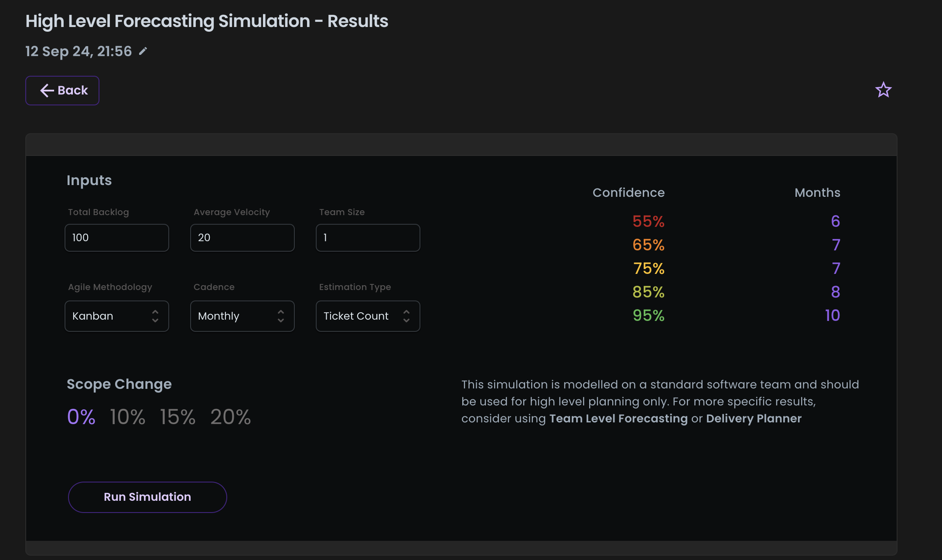The width and height of the screenshot is (942, 560).
Task: Choose 15% scope change option
Action: (177, 417)
